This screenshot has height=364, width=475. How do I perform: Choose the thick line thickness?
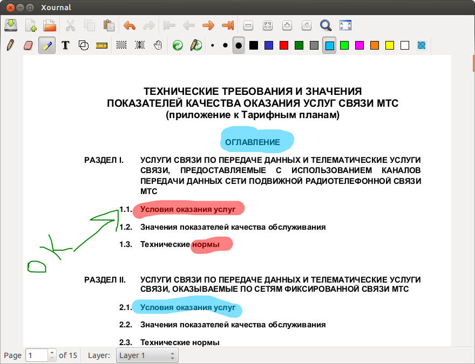tap(239, 45)
